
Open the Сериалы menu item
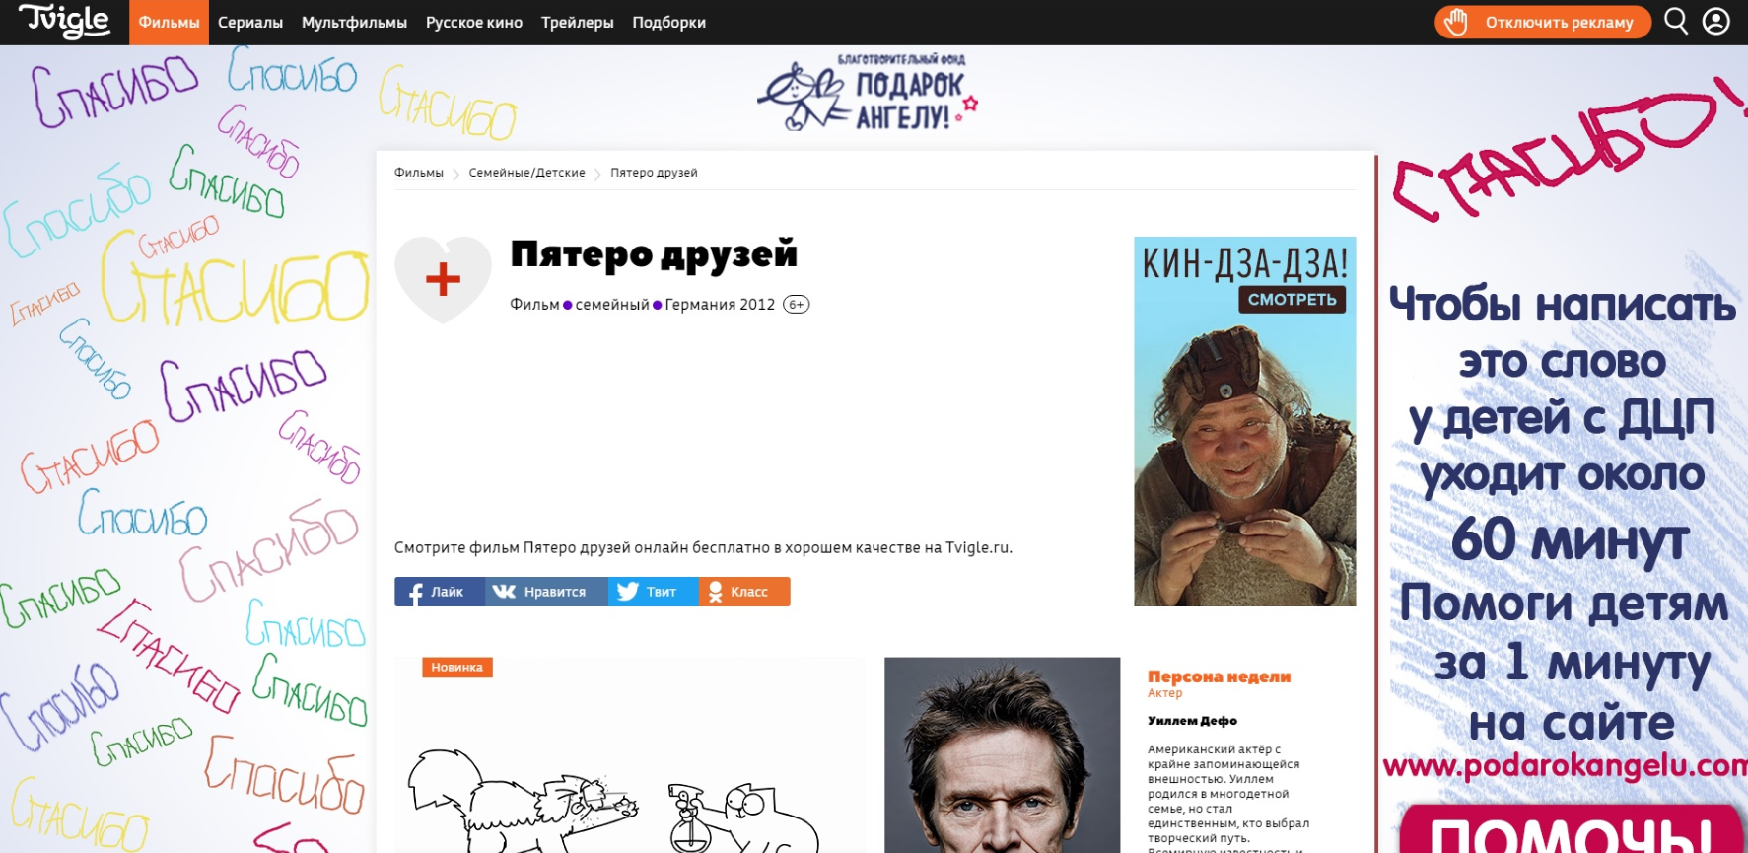250,22
